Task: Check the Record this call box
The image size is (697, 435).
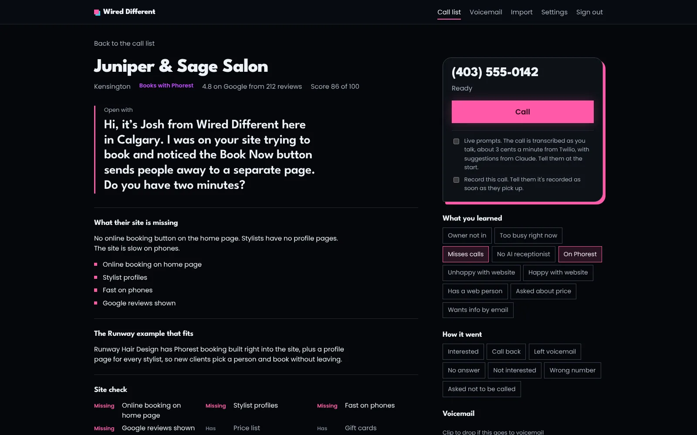Action: pyautogui.click(x=456, y=180)
